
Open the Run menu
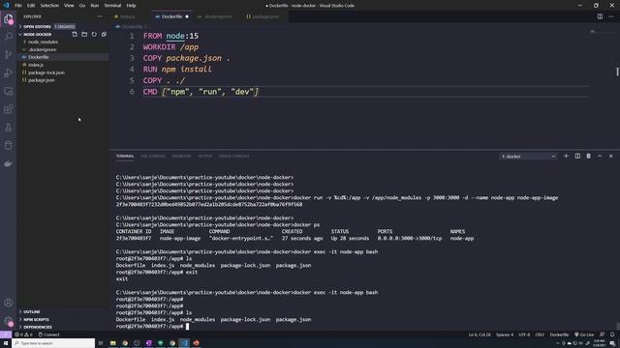(x=95, y=6)
